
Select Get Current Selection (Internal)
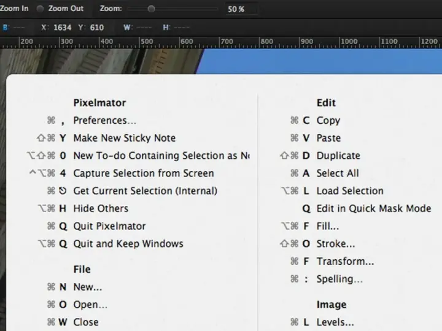coord(145,191)
